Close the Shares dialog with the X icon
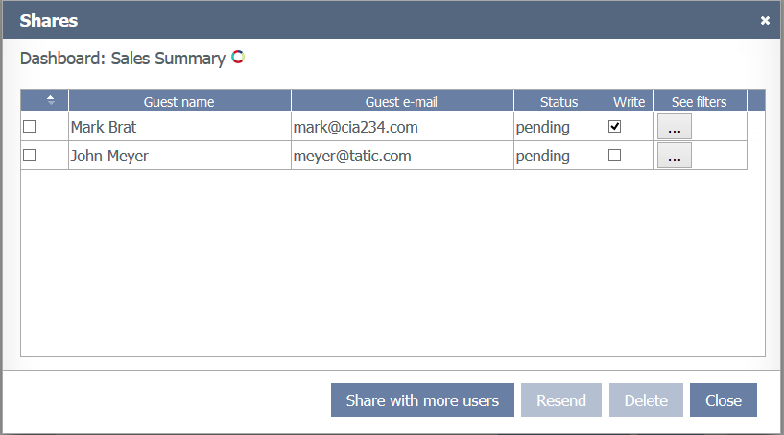784x435 pixels. point(765,20)
